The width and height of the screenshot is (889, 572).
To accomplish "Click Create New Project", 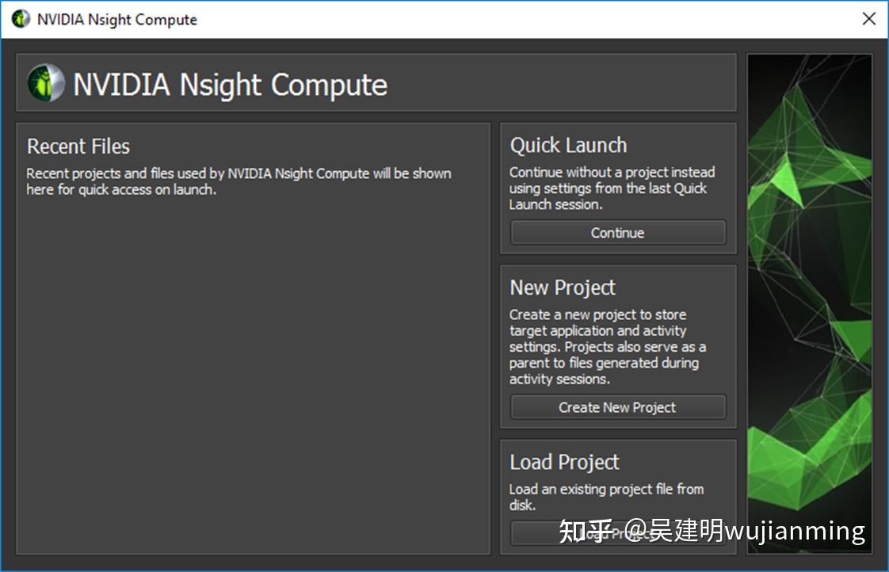I will (x=617, y=406).
